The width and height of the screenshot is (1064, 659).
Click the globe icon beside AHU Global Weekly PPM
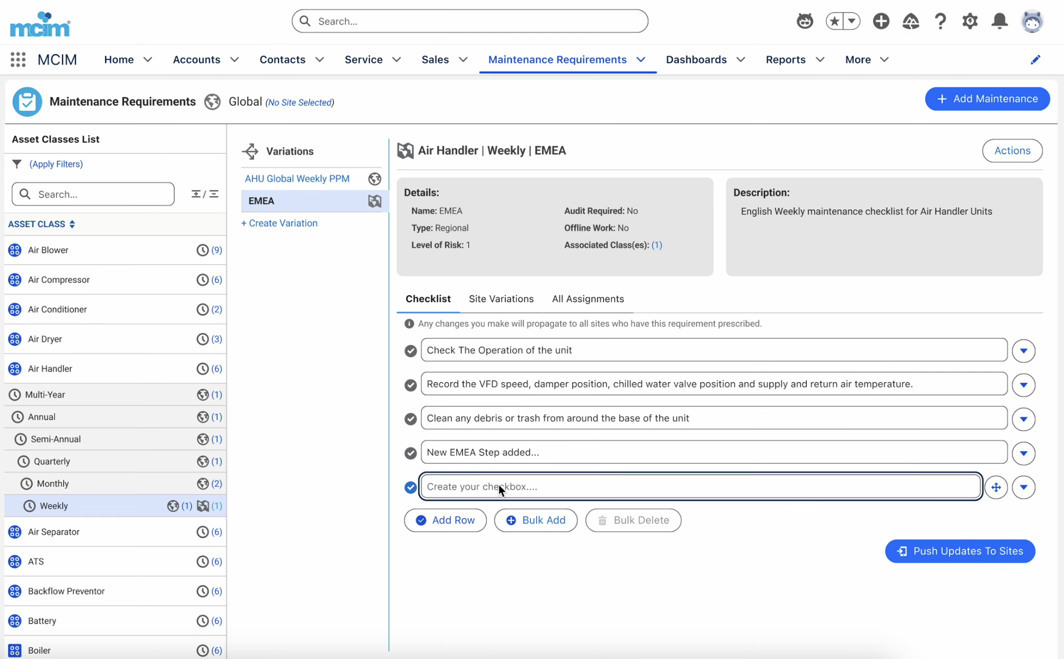[375, 179]
